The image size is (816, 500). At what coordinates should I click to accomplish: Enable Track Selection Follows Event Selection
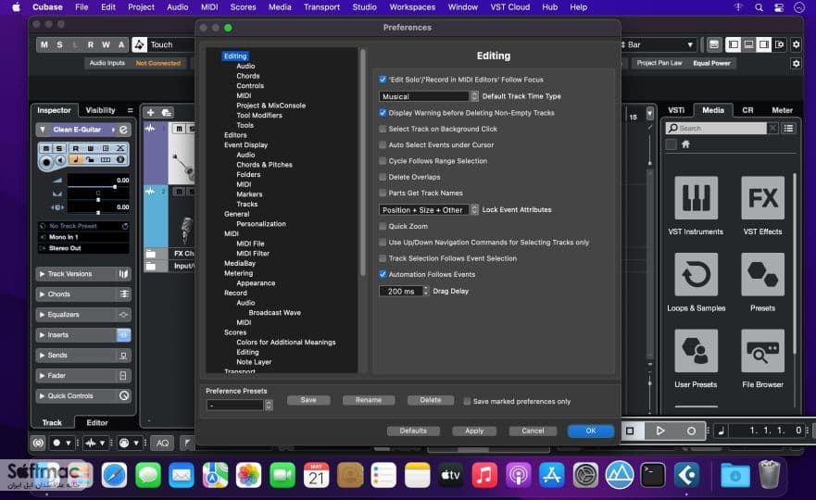383,258
